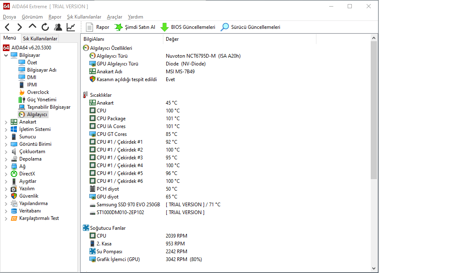
Task: Refresh the sensor readings
Action: (45, 27)
